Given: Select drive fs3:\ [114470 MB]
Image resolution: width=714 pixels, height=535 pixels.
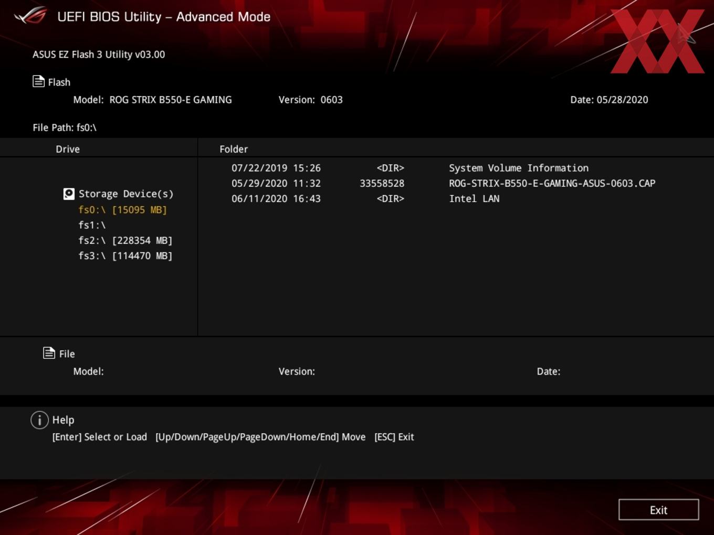Looking at the screenshot, I should coord(125,255).
